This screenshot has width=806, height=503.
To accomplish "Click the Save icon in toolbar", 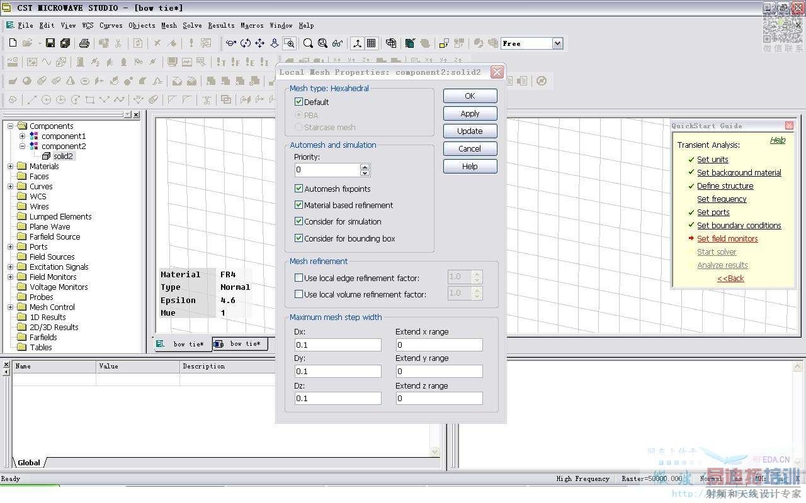I will tap(50, 43).
